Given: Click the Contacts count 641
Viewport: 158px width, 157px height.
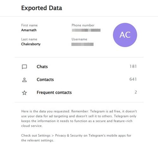Looking at the screenshot, I should [133, 79].
